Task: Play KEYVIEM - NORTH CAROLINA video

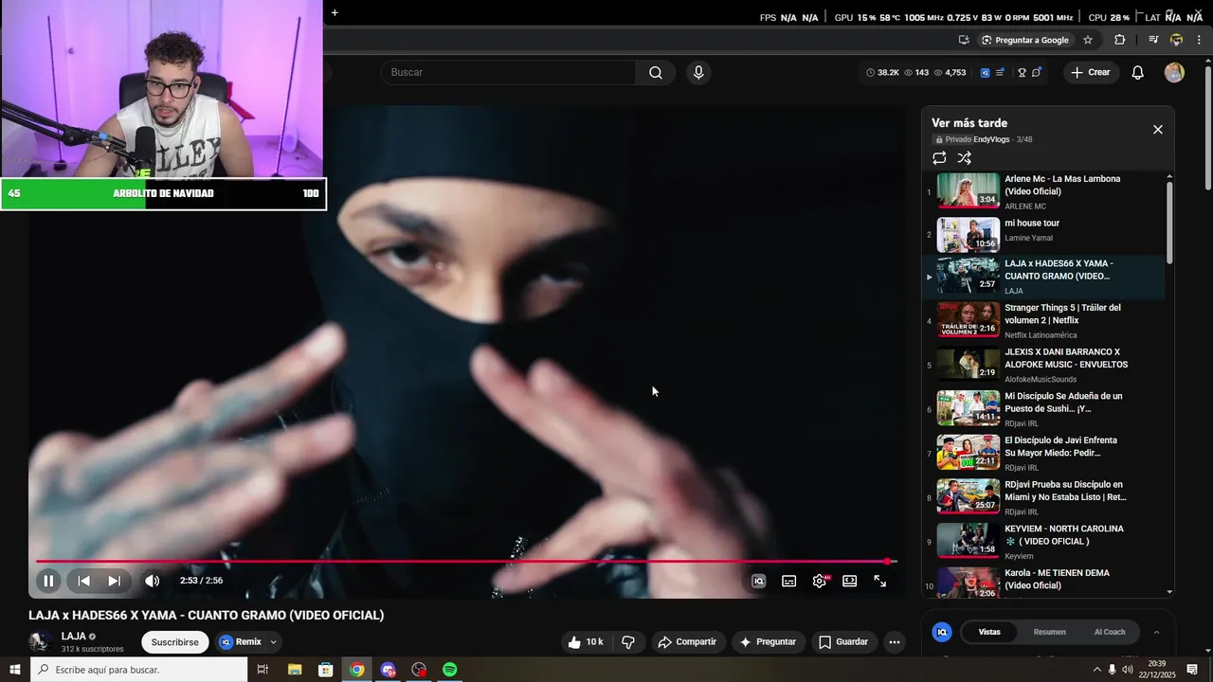Action: coord(1042,541)
